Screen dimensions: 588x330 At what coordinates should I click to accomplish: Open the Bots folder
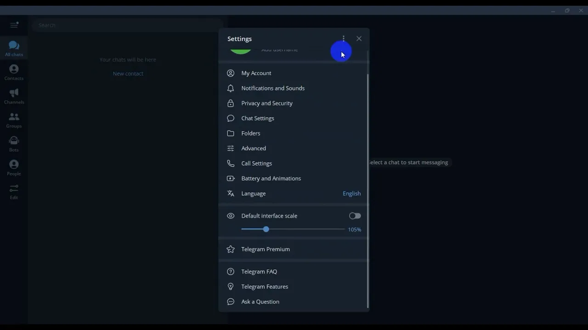click(14, 144)
